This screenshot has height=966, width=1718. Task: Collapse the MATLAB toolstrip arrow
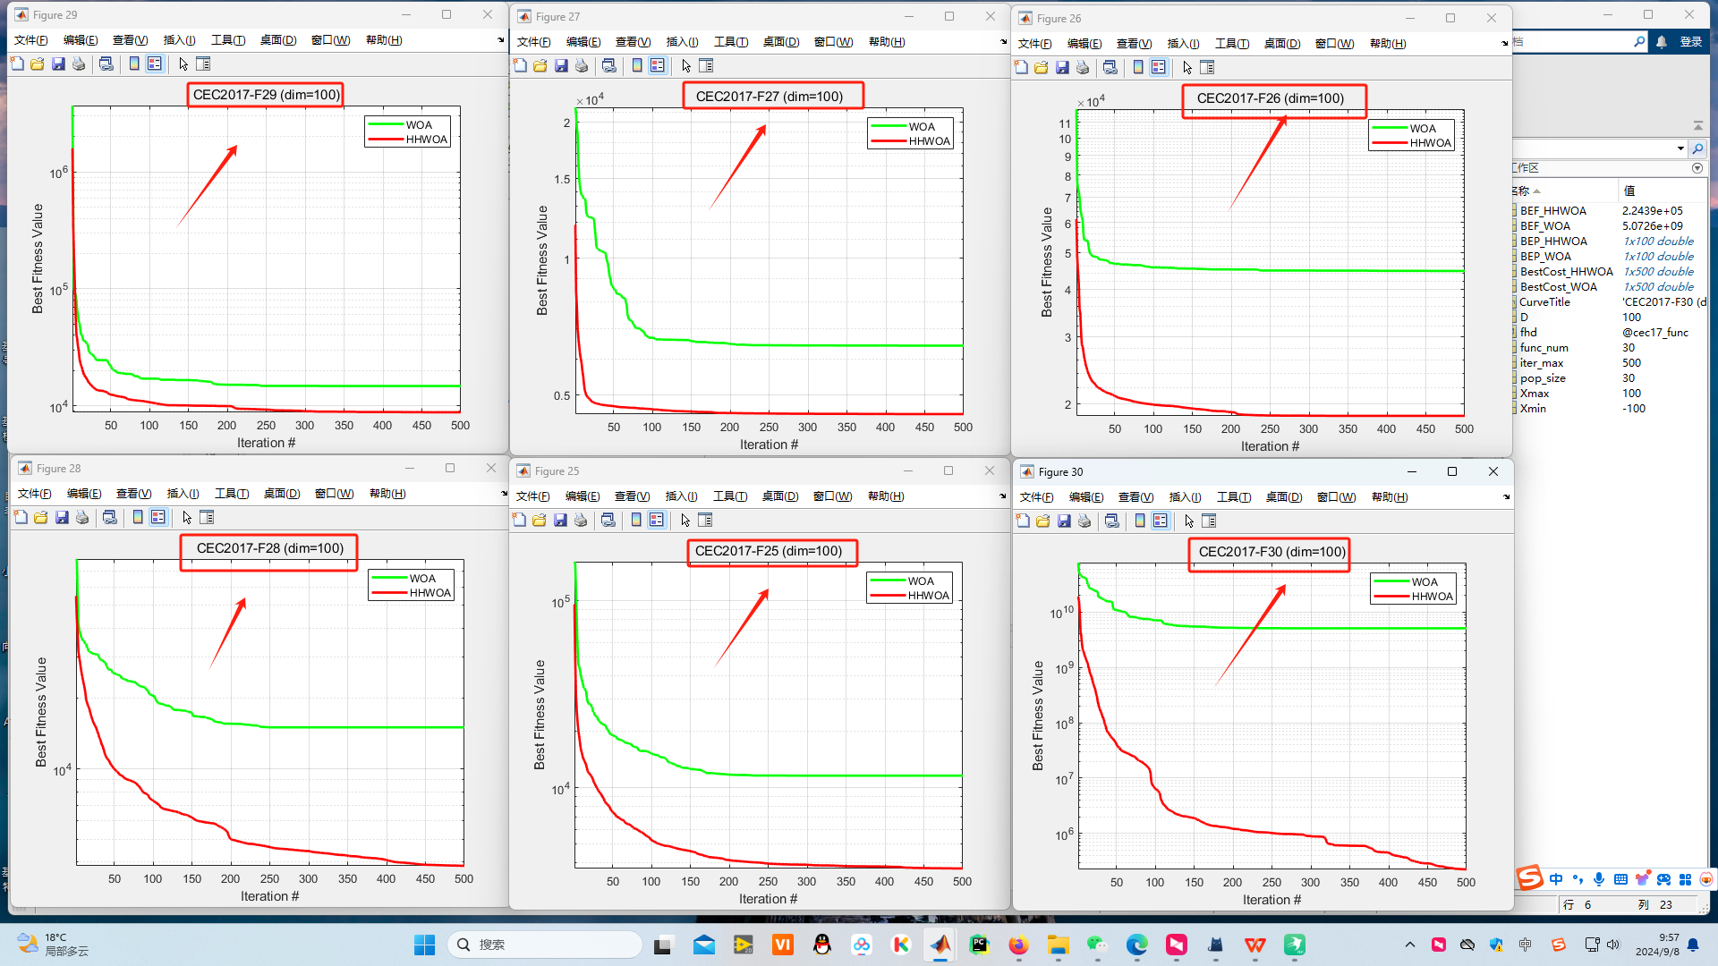click(x=1697, y=125)
